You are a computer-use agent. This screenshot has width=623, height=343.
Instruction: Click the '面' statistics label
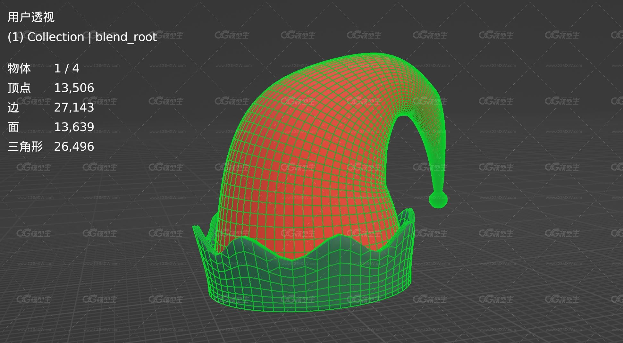click(x=13, y=127)
